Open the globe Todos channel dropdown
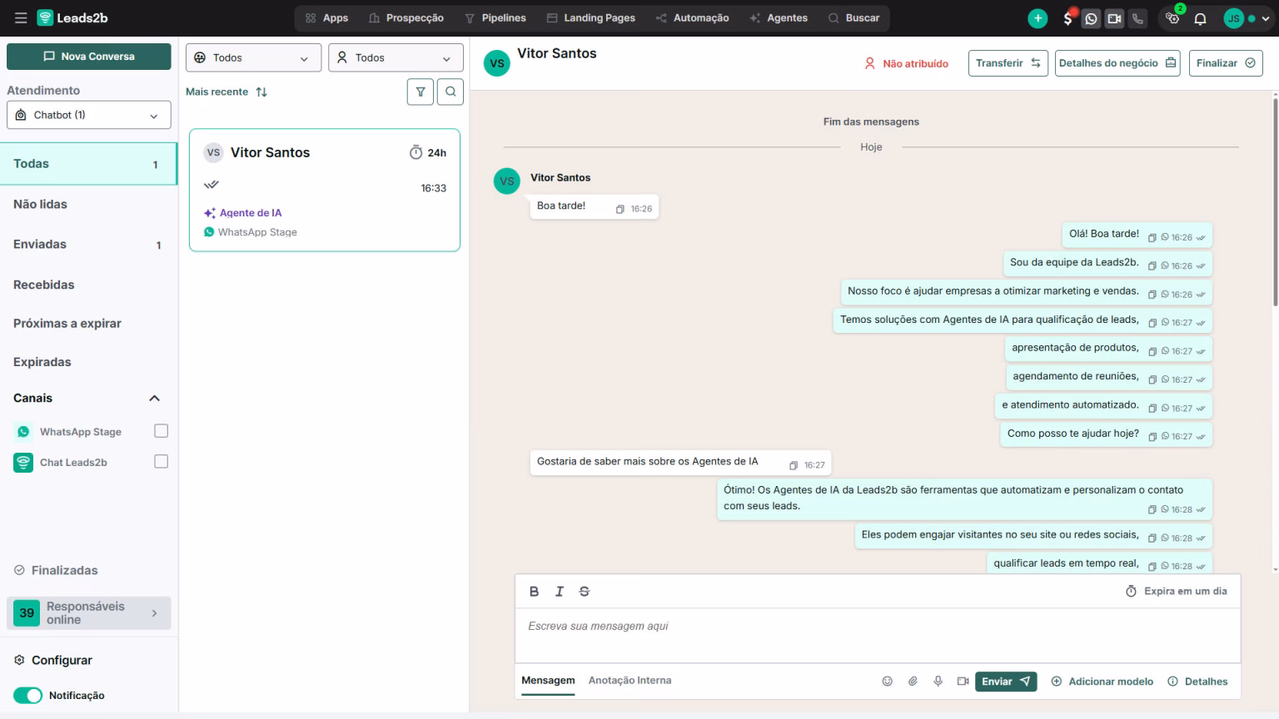This screenshot has width=1279, height=719. pos(253,57)
